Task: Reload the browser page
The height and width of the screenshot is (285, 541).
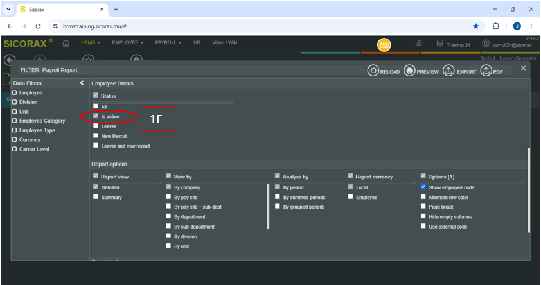Action: 39,26
